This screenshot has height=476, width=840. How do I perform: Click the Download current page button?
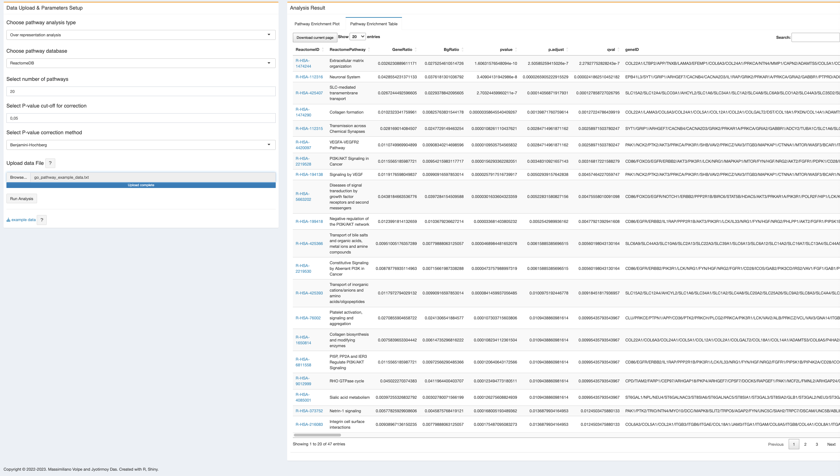point(315,37)
